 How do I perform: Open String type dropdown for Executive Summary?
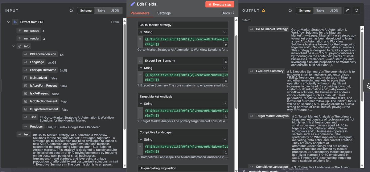click(x=183, y=68)
